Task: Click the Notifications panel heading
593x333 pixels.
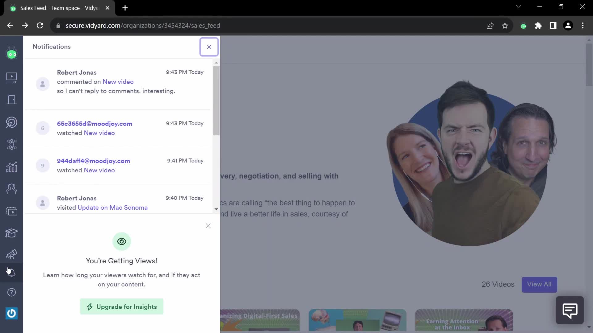Action: coord(52,47)
